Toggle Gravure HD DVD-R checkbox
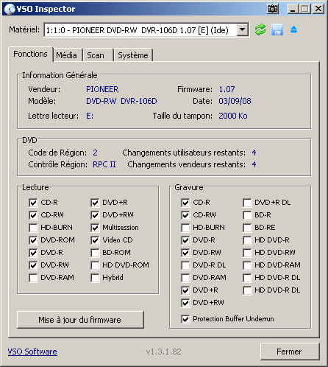 coord(247,240)
